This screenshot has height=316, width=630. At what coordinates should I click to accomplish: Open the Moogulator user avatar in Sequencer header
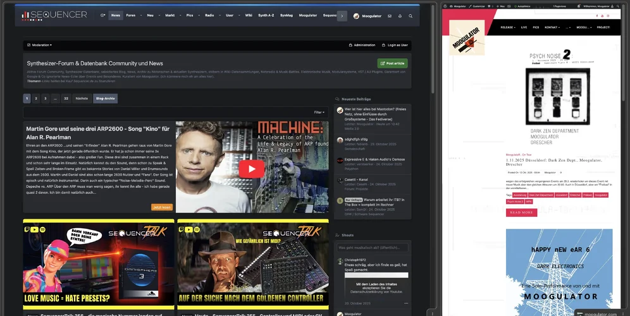(x=356, y=16)
